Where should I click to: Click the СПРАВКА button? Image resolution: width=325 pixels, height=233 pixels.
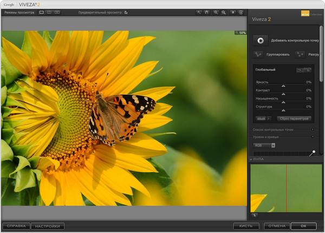16,226
